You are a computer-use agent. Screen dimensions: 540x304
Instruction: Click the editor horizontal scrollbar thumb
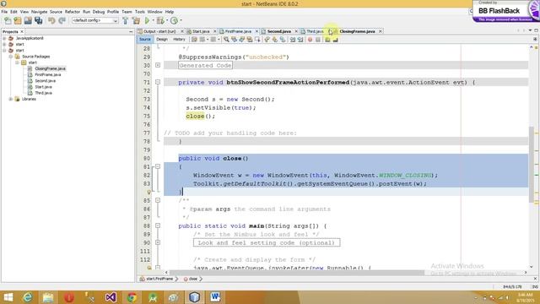coord(296,272)
